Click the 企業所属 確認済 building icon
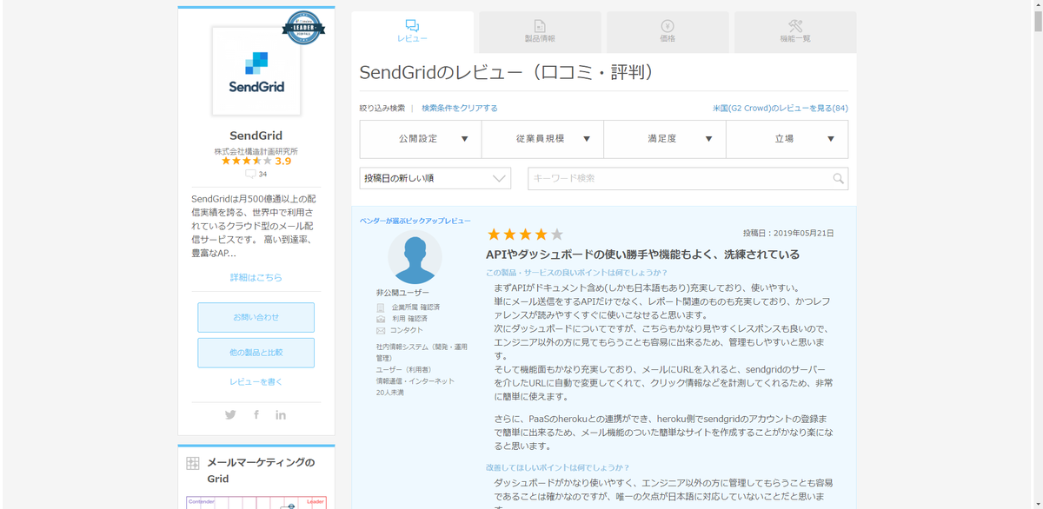 click(381, 307)
